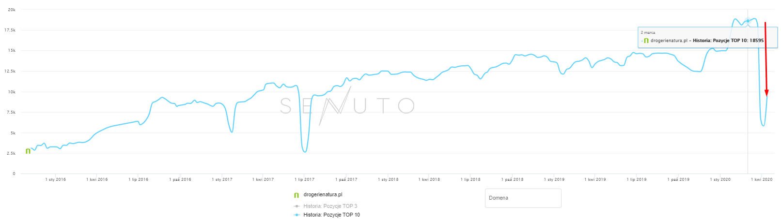Click the 20k y-axis label
This screenshot has width=781, height=219.
(12, 10)
